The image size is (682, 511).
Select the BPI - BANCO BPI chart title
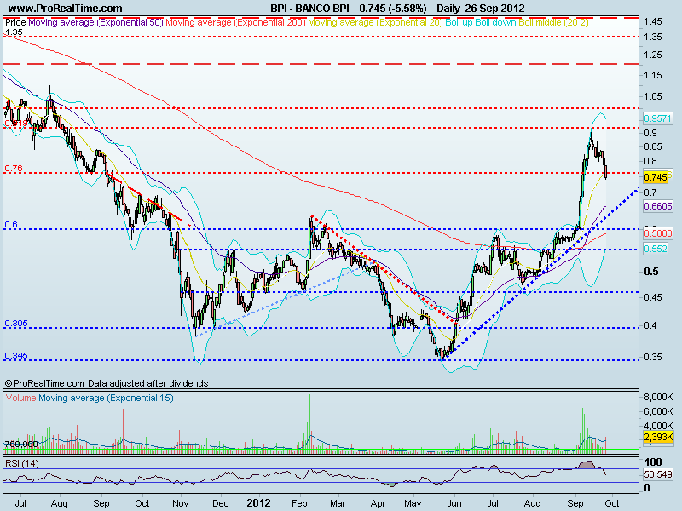pyautogui.click(x=309, y=9)
